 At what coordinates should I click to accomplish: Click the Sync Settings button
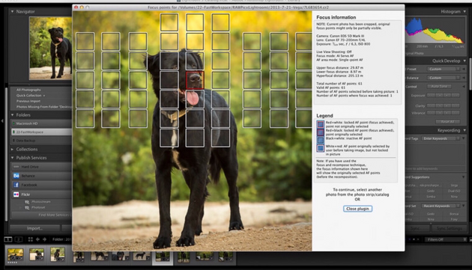tap(449, 229)
